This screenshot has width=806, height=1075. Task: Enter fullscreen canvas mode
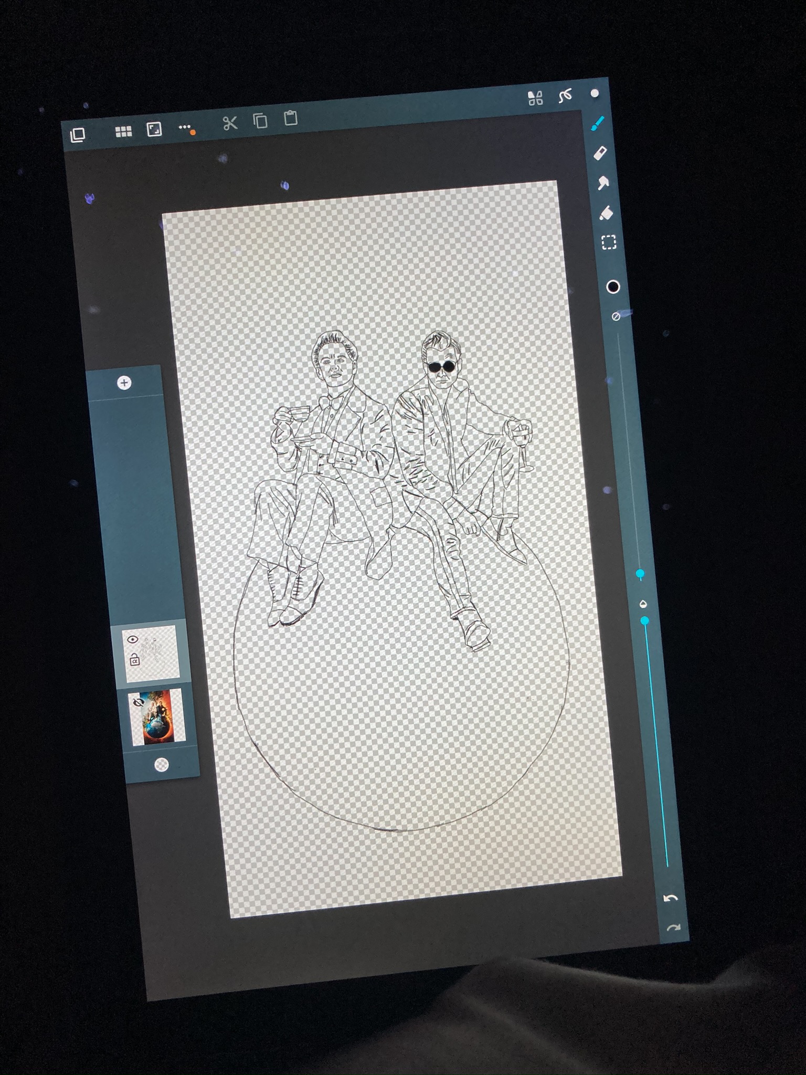pyautogui.click(x=154, y=129)
